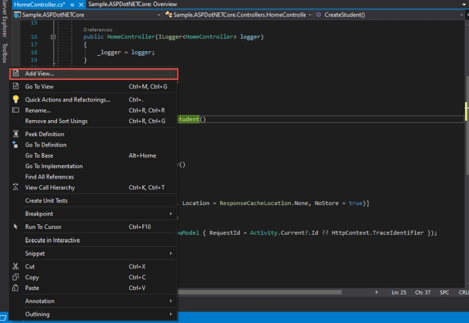The width and height of the screenshot is (469, 323).
Task: Click the Go To Definition arrow icon
Action: click(x=15, y=144)
